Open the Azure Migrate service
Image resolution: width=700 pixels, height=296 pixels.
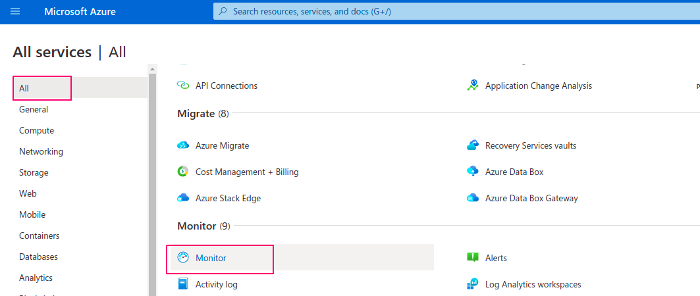point(223,145)
